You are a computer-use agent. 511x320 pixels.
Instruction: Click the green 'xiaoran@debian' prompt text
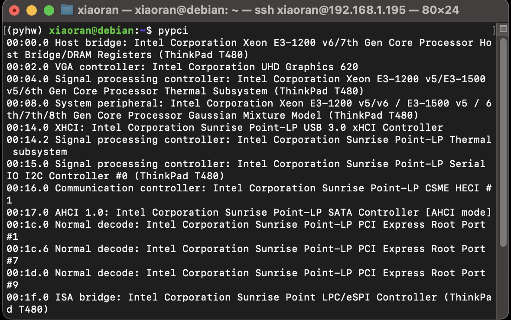(91, 31)
